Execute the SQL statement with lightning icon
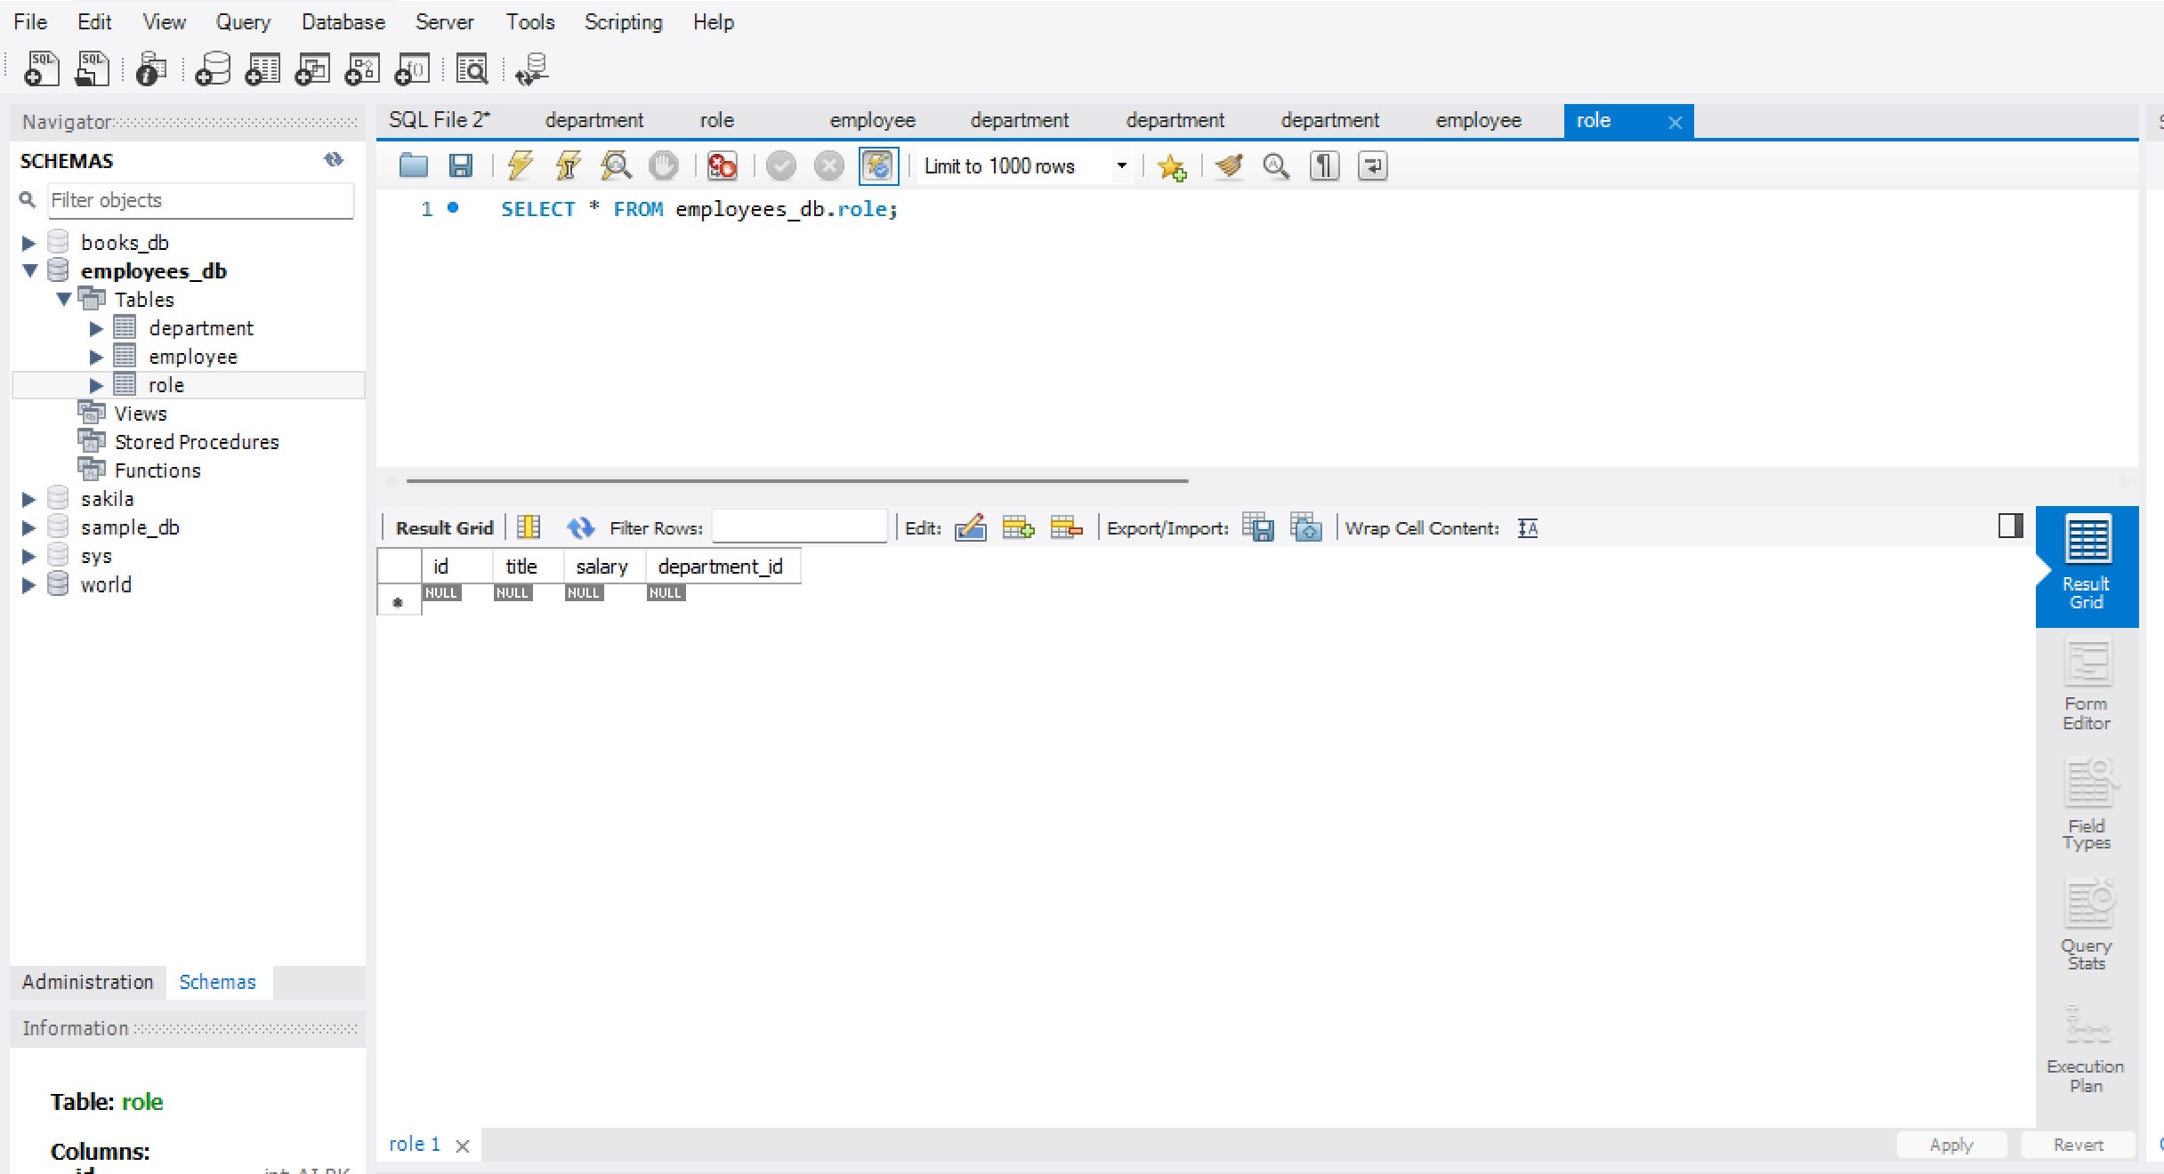 pos(520,165)
